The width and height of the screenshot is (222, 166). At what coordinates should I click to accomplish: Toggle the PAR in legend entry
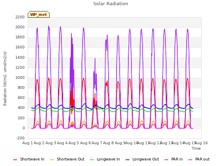pyautogui.click(x=173, y=159)
